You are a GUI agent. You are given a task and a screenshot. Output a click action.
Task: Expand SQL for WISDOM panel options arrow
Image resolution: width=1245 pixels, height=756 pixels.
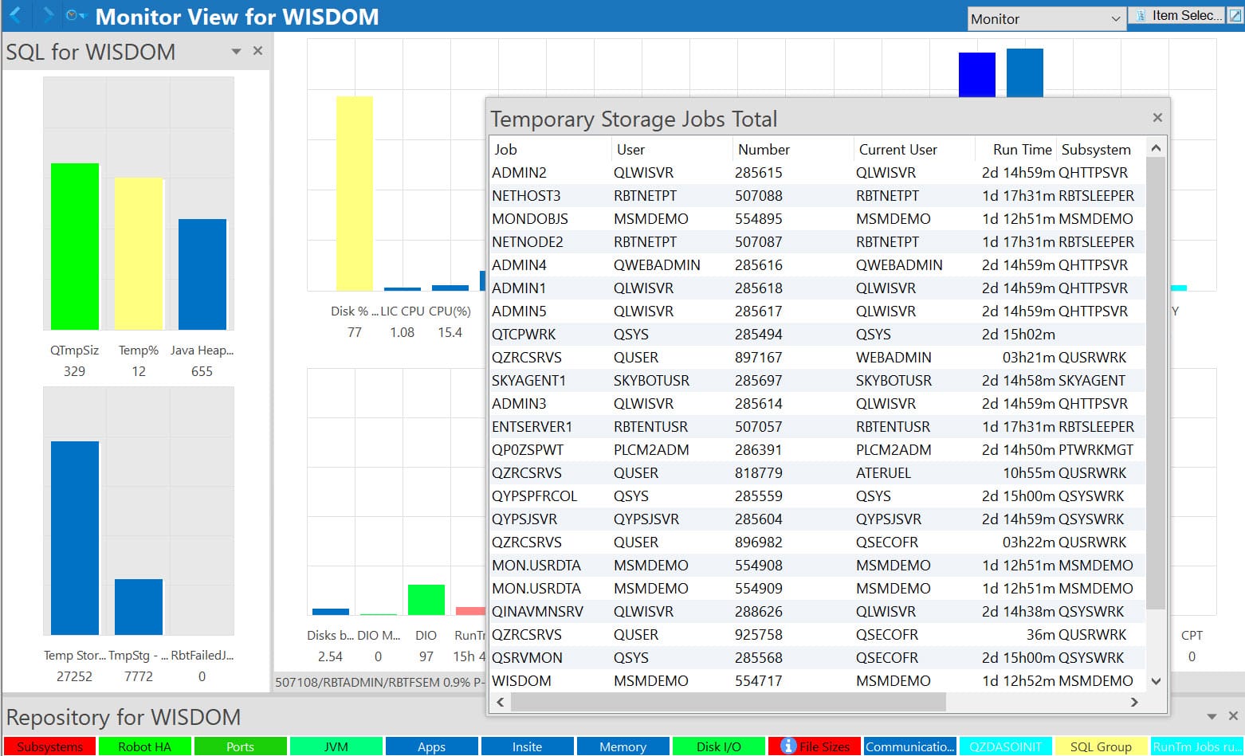236,52
